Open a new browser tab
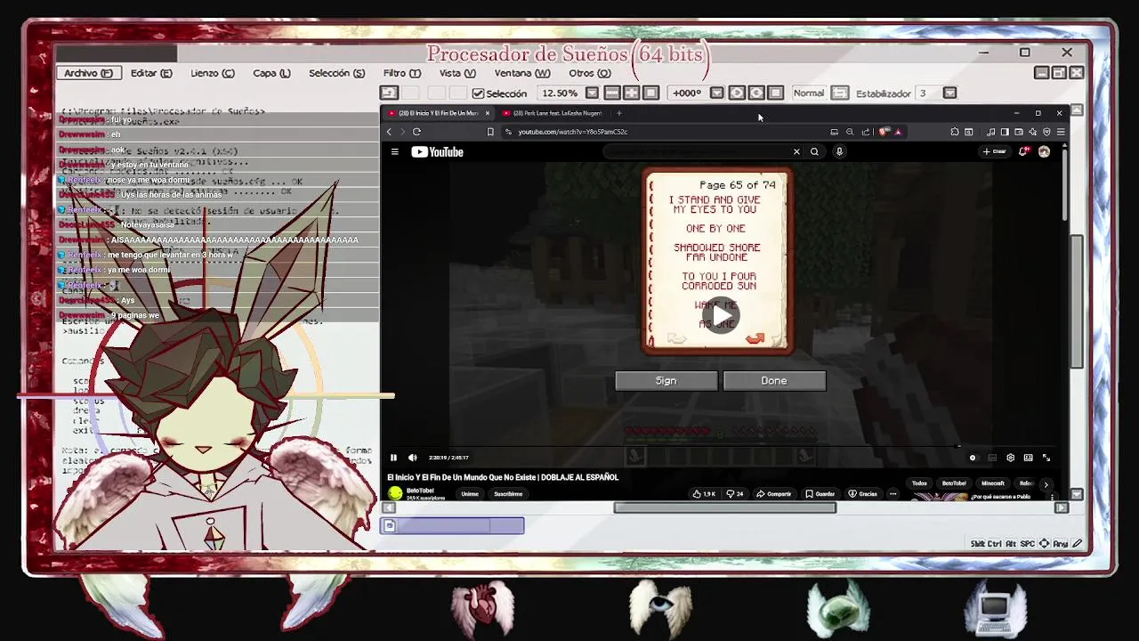This screenshot has width=1139, height=641. point(619,113)
